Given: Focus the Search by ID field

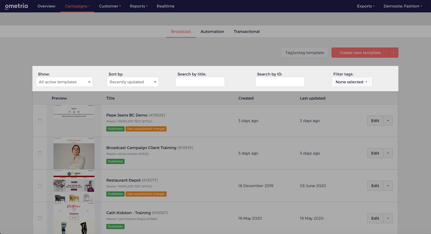Looking at the screenshot, I should tap(280, 82).
